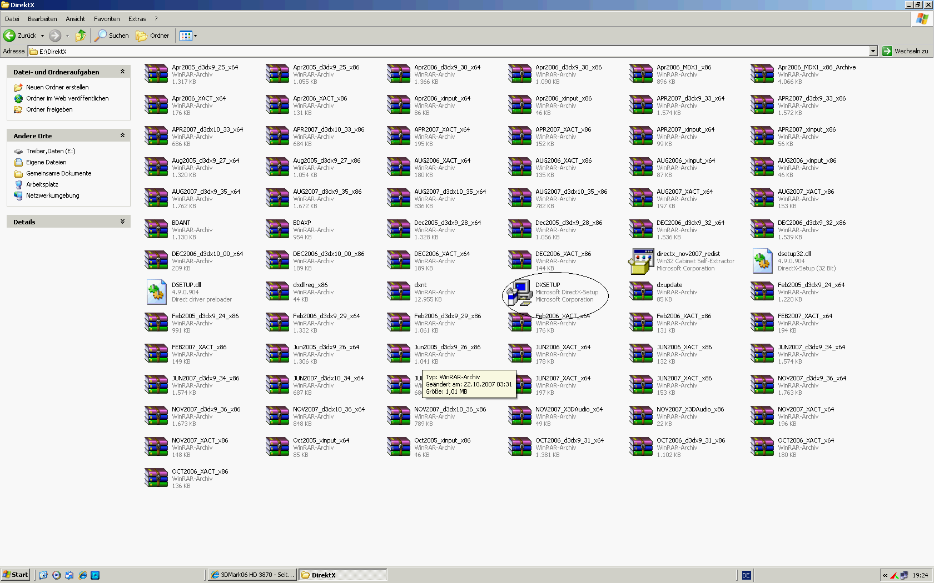Click the DEC2006_d3dx10_00_x86 file name
The image size is (934, 583).
click(x=329, y=254)
